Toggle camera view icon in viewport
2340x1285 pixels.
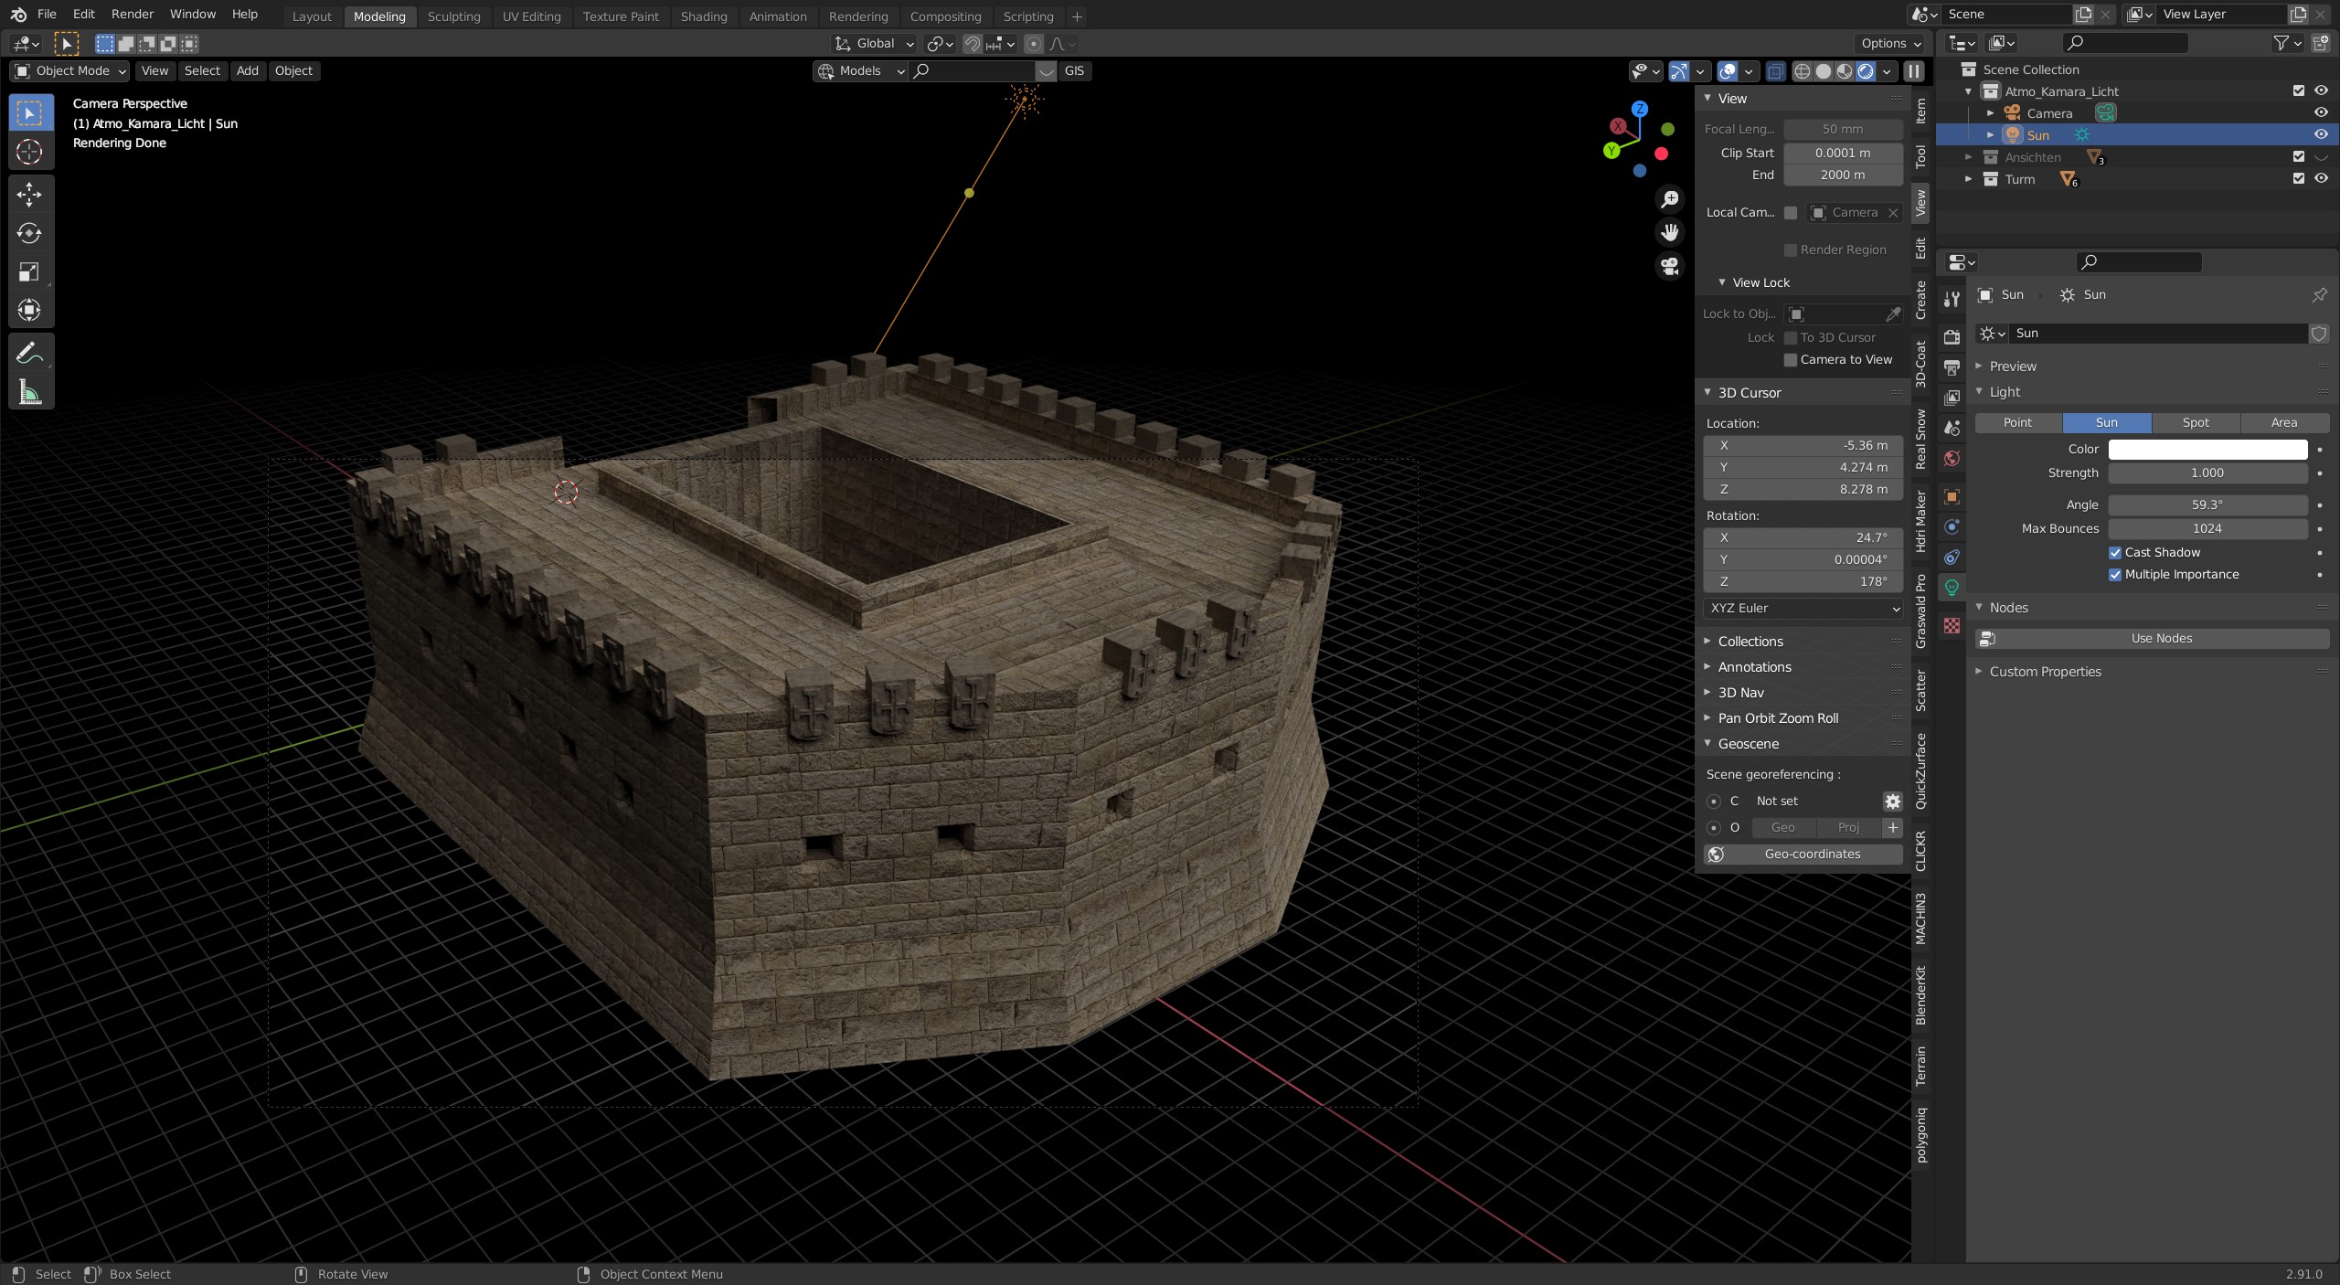coord(1670,266)
